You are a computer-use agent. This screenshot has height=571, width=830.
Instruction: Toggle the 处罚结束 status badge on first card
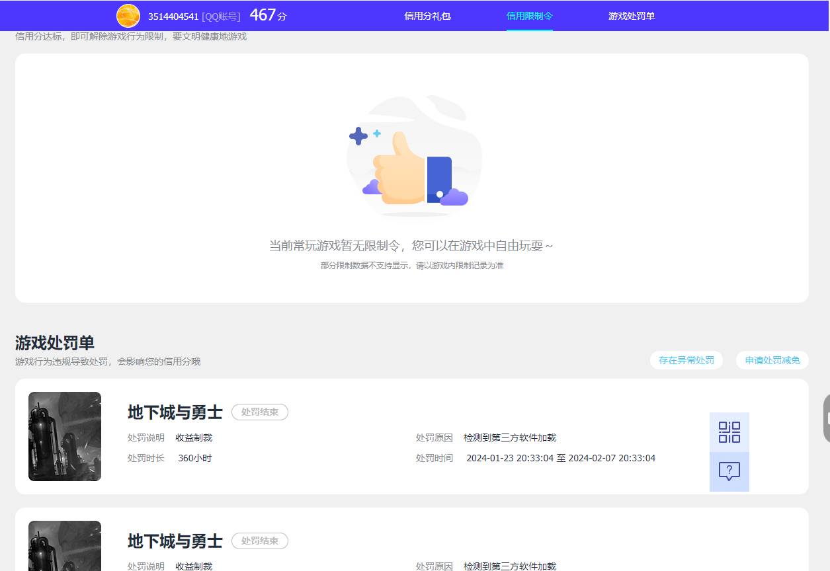click(260, 412)
